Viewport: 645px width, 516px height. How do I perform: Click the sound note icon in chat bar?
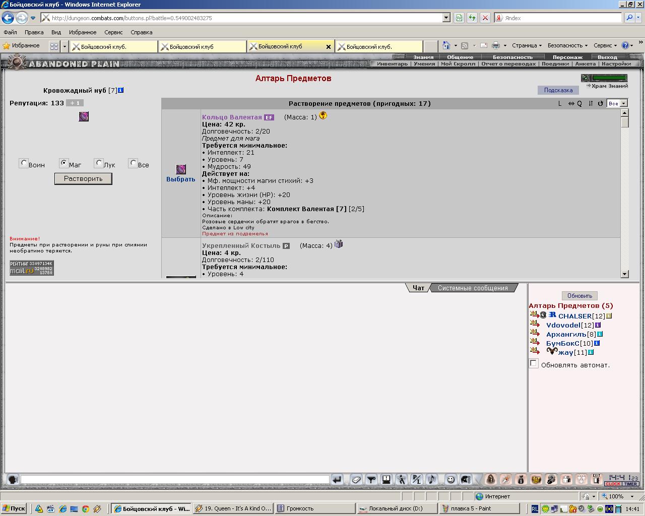431,480
